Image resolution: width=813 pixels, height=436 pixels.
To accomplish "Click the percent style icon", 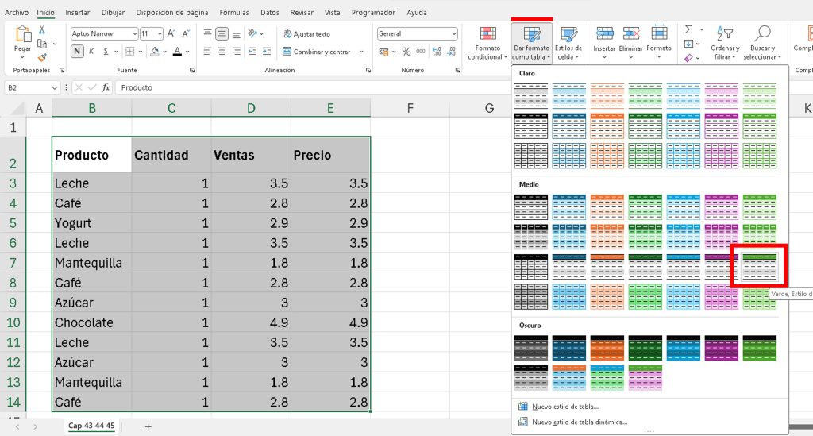I will coord(406,52).
